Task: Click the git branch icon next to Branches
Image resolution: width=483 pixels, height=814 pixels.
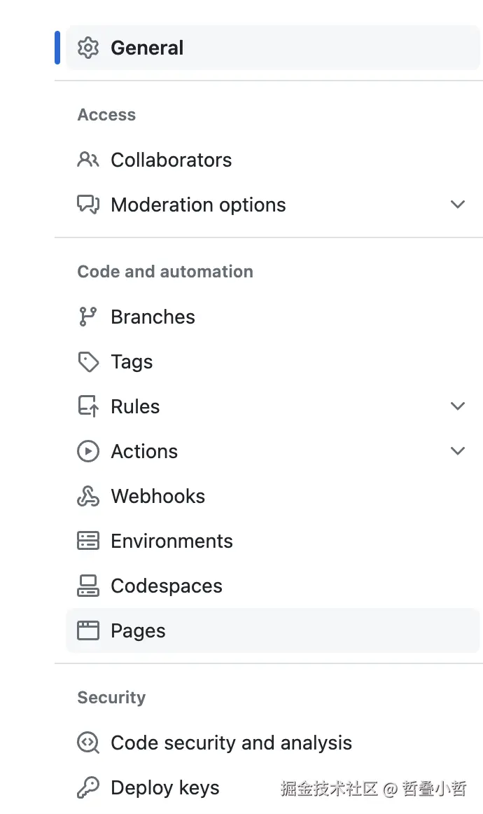Action: [x=88, y=317]
